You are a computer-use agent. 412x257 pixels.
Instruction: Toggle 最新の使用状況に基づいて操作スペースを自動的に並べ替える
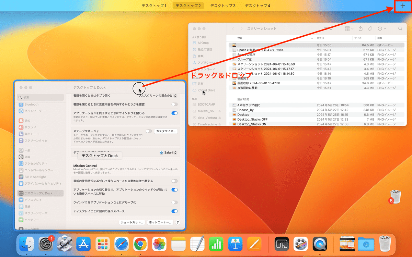174,181
